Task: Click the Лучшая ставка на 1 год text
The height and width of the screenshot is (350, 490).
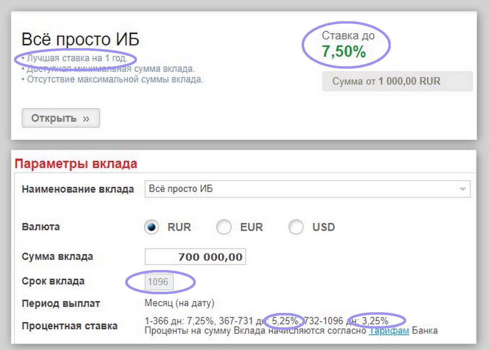Action: click(77, 58)
